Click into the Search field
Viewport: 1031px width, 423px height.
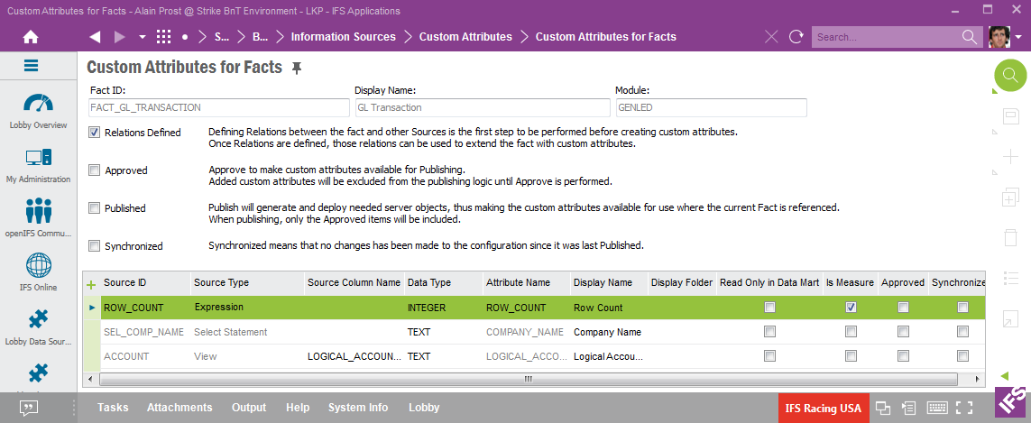[886, 37]
